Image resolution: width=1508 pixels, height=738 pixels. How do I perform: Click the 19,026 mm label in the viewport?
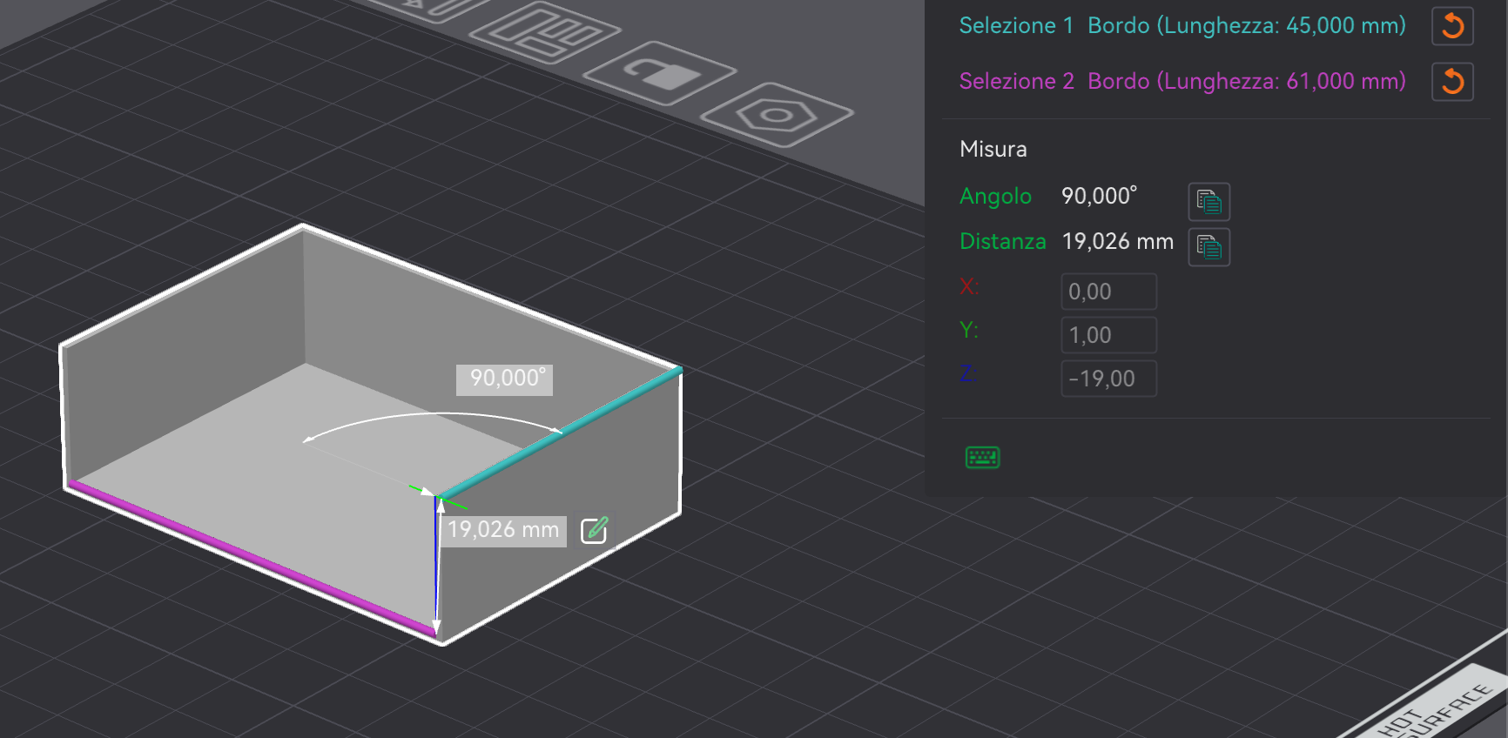click(503, 530)
